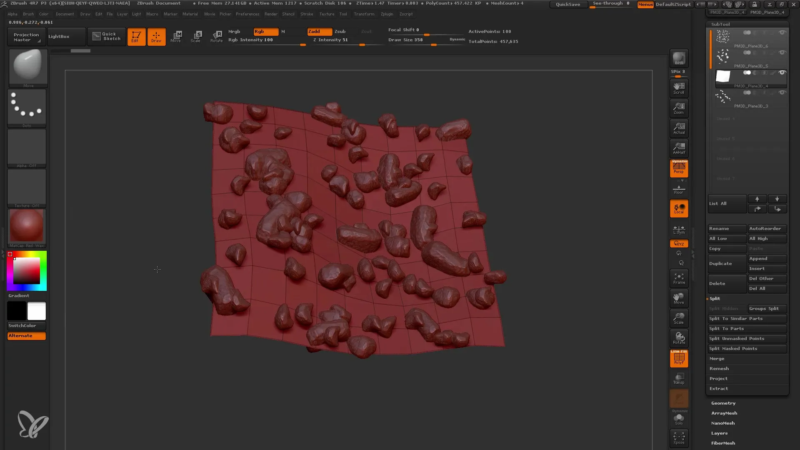
Task: Select the Scale tool in toolbar
Action: (196, 36)
